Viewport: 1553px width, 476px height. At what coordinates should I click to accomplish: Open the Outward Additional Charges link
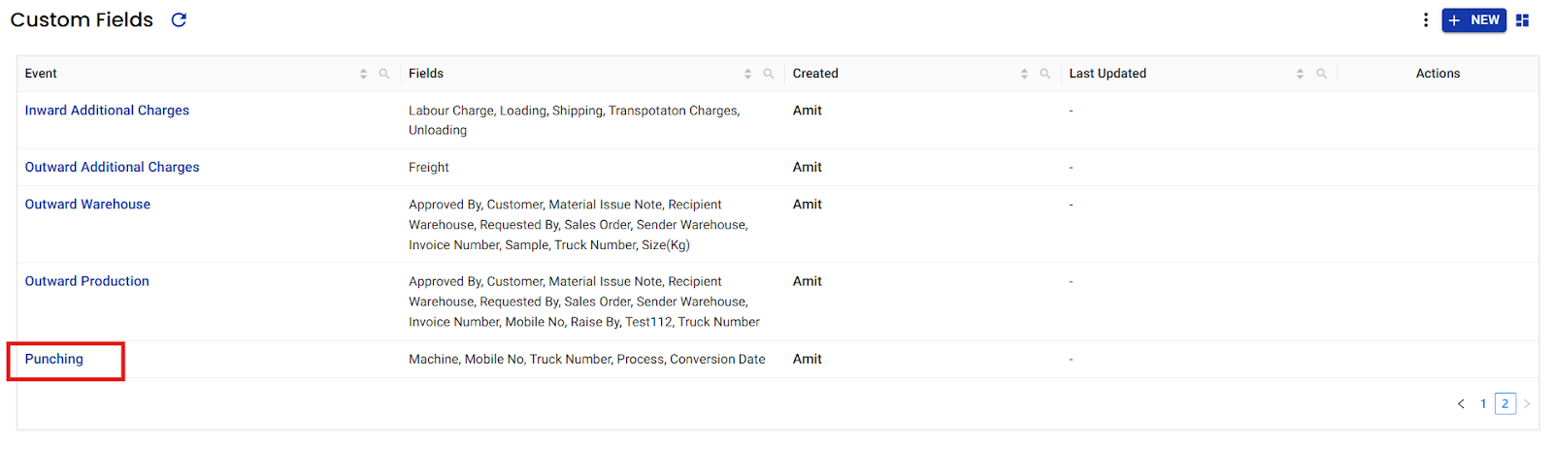tap(112, 167)
